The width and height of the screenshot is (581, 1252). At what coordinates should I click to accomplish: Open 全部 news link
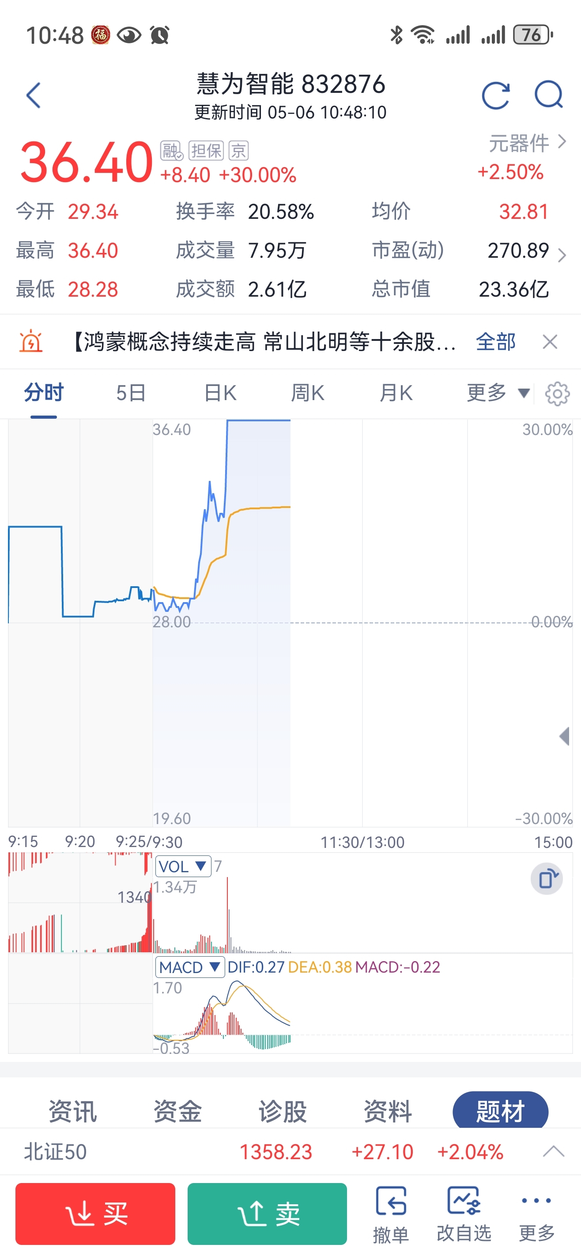(496, 342)
